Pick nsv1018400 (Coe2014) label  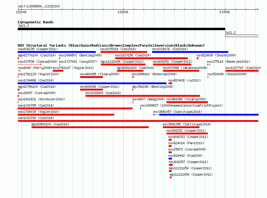pyautogui.click(x=103, y=93)
